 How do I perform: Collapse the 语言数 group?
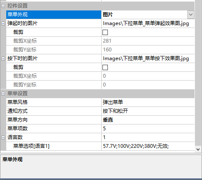pos(3,137)
